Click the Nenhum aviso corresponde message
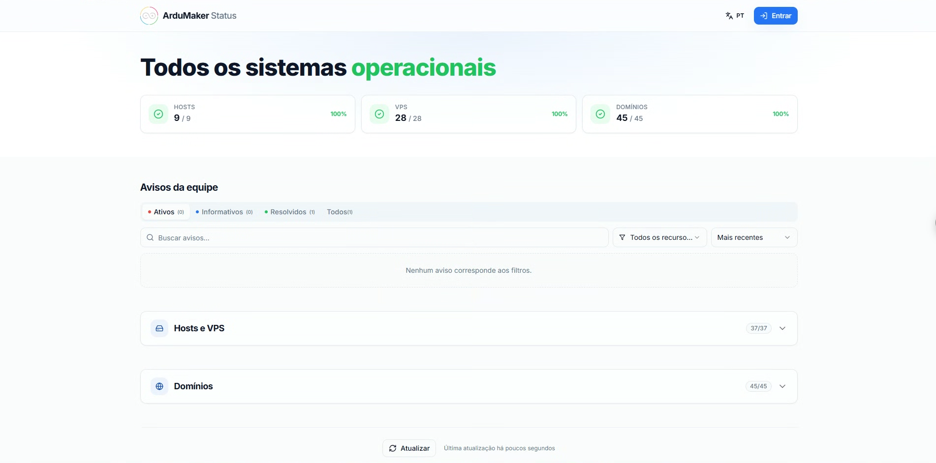Screen dimensions: 936x463 (468, 270)
